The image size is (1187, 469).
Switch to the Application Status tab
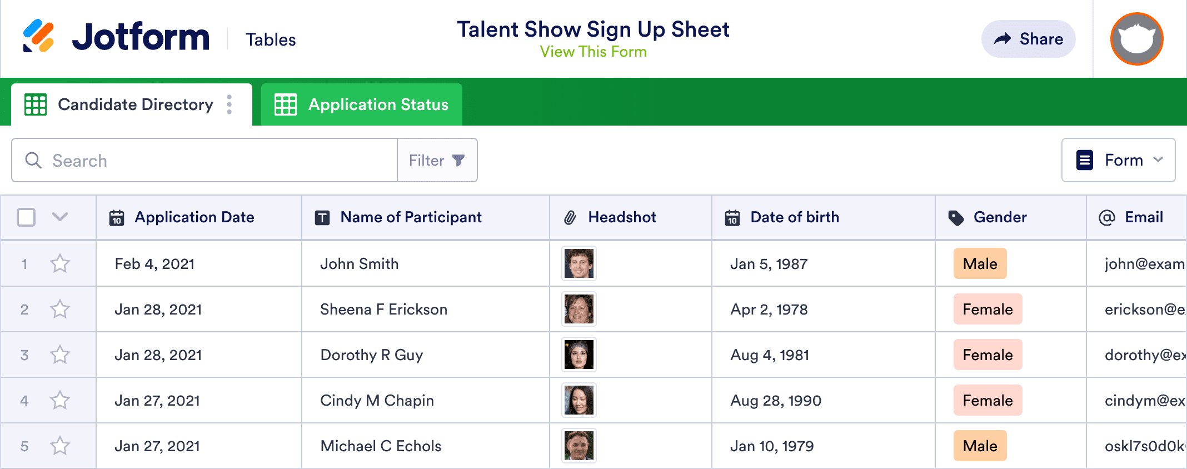coord(362,104)
